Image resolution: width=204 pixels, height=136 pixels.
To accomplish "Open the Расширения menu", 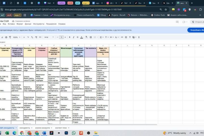I will (51, 24).
